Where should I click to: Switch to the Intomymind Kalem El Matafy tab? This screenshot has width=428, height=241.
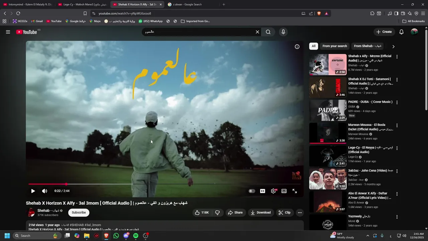click(27, 4)
